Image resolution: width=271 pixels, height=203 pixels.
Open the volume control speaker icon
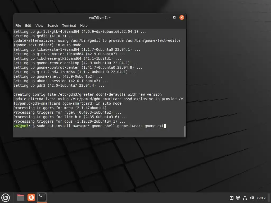click(252, 198)
